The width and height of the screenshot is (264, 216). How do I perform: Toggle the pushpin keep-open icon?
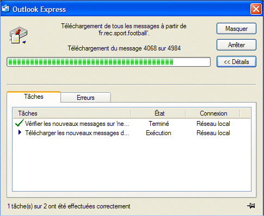pos(251,206)
